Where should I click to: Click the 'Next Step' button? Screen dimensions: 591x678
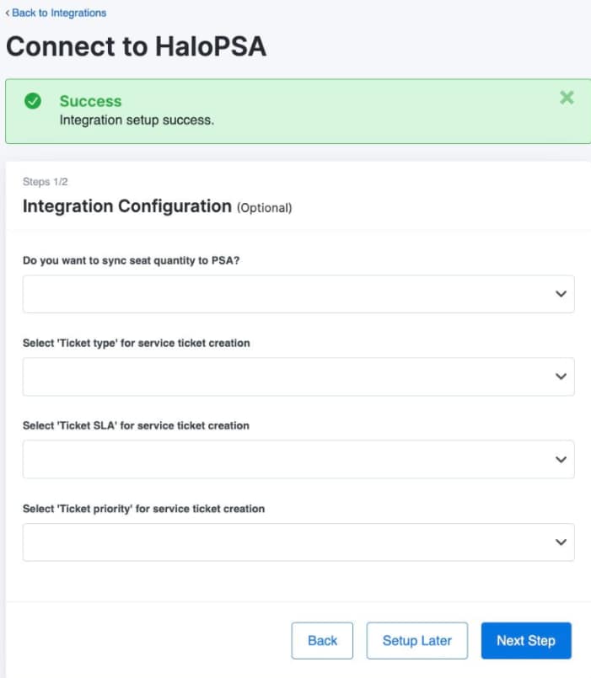(x=526, y=640)
